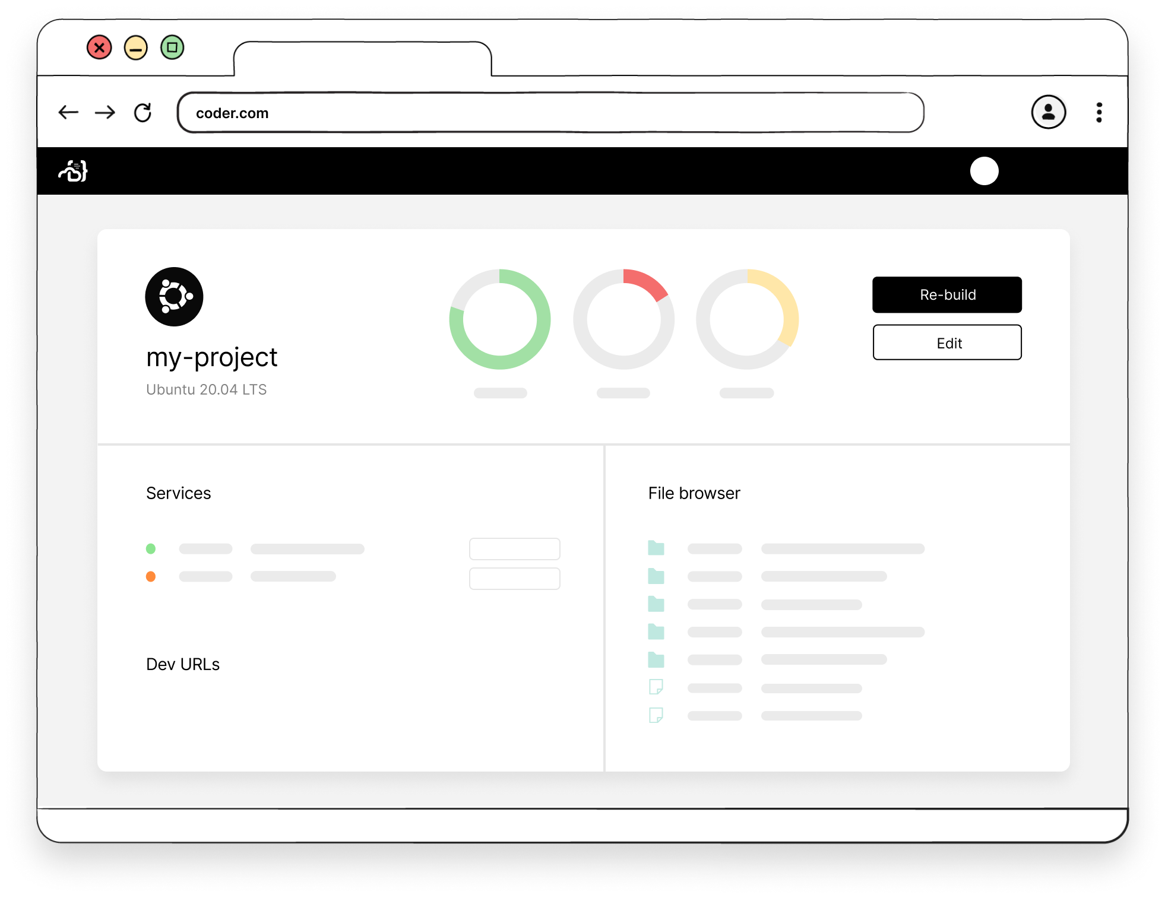
Task: Toggle the green status dot under Services
Action: [x=151, y=549]
